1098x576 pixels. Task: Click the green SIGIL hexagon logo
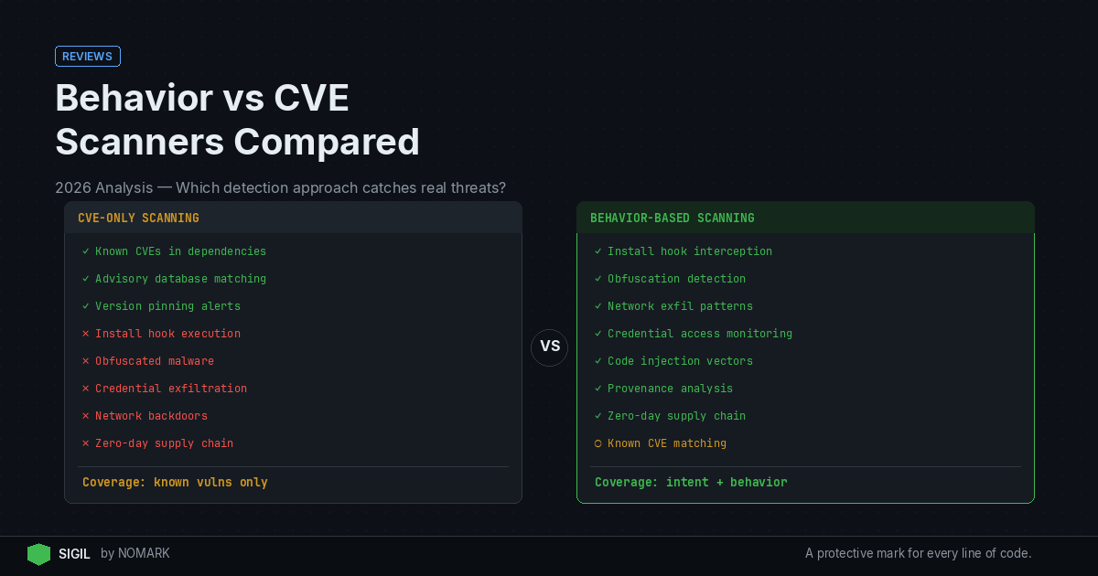(38, 554)
